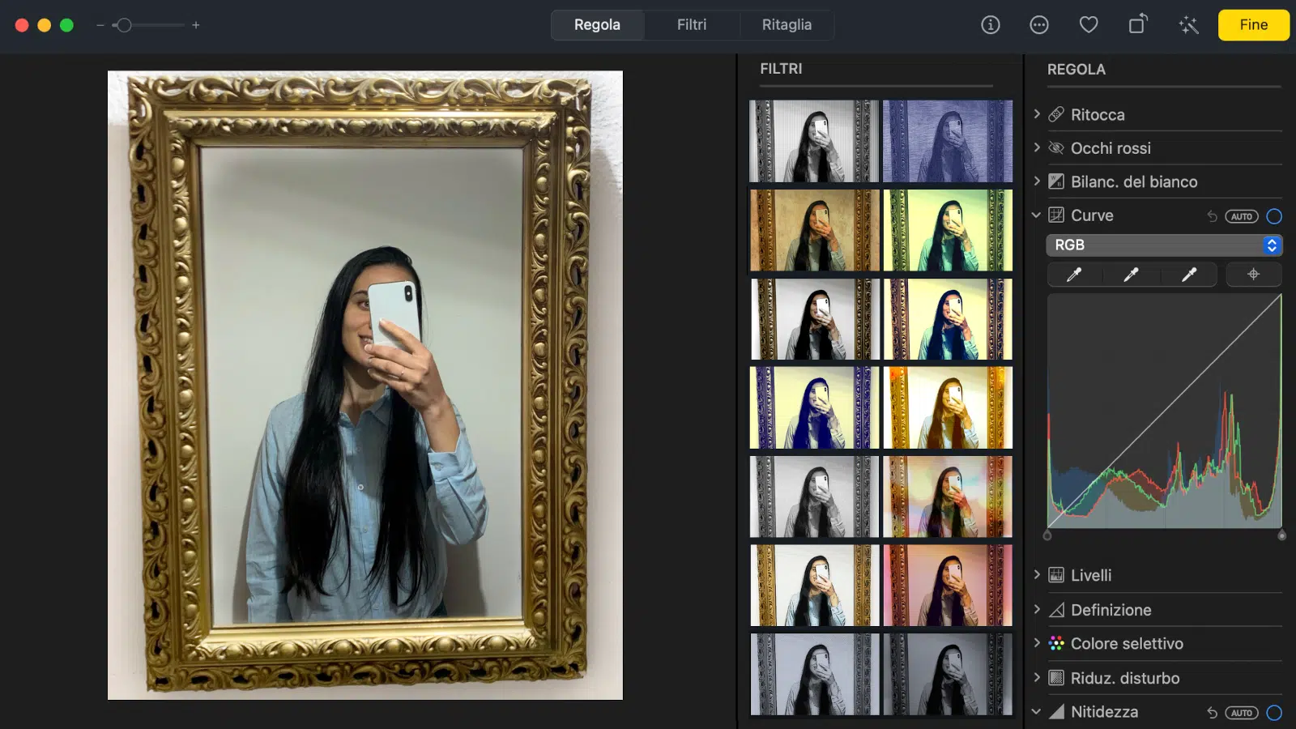Viewport: 1296px width, 729px height.
Task: Apply auto-enhance with magic wand icon
Action: [x=1188, y=25]
